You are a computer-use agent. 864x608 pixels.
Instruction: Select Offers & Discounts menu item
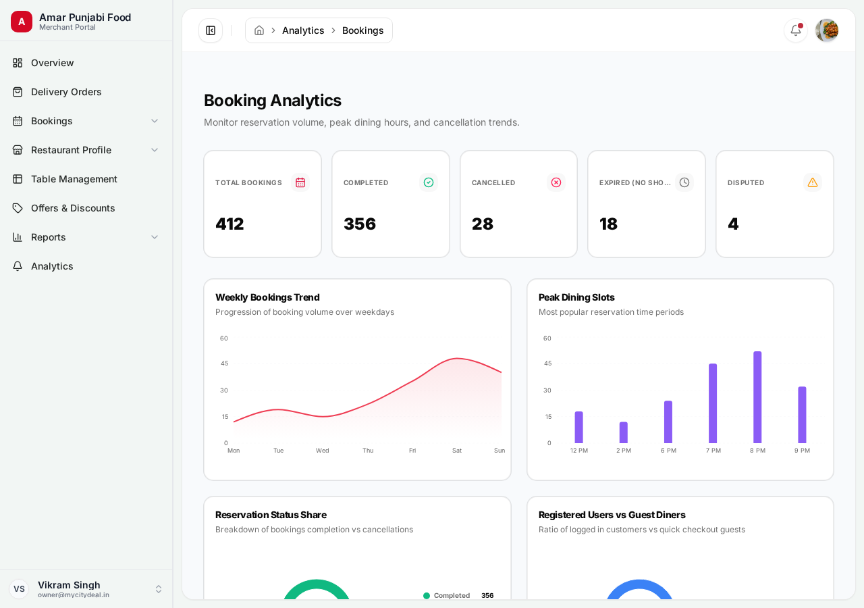coord(86,208)
